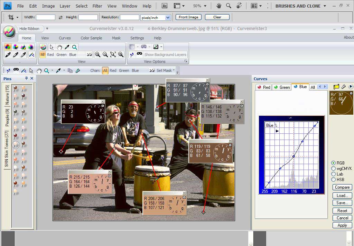Click the mask icon in View Options group
Screen dimensions: 354x246
pyautogui.click(x=140, y=54)
